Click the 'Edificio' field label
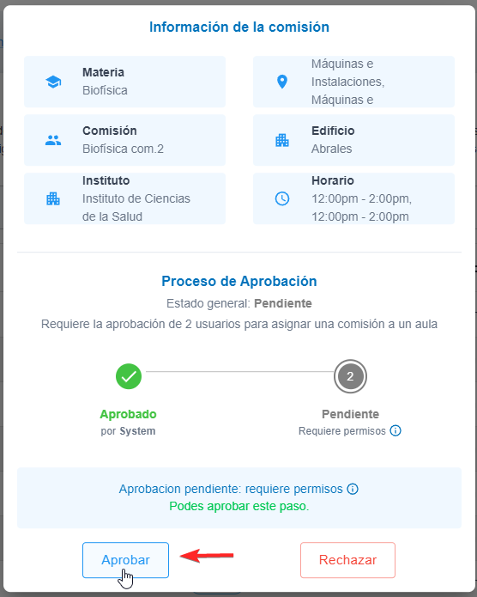Screen dimensions: 477x597 333,131
